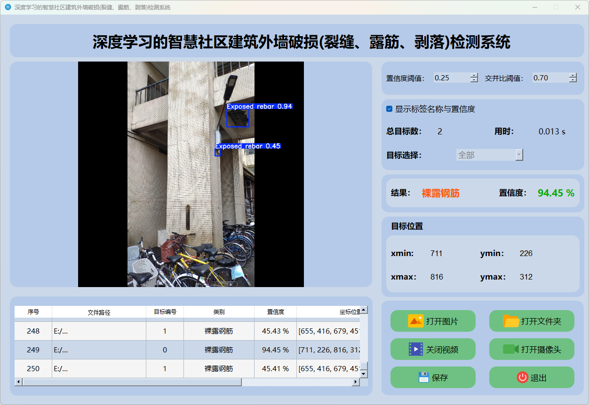
Task: Click the table's horizontal scrollbar right arrow
Action: click(x=356, y=382)
